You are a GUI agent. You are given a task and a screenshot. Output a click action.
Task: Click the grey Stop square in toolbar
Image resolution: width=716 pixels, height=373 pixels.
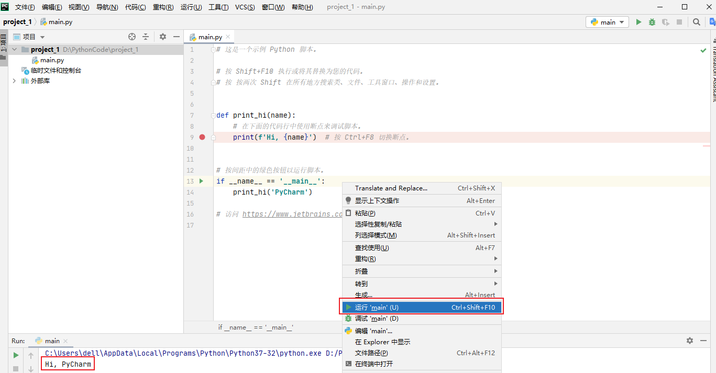coord(679,22)
